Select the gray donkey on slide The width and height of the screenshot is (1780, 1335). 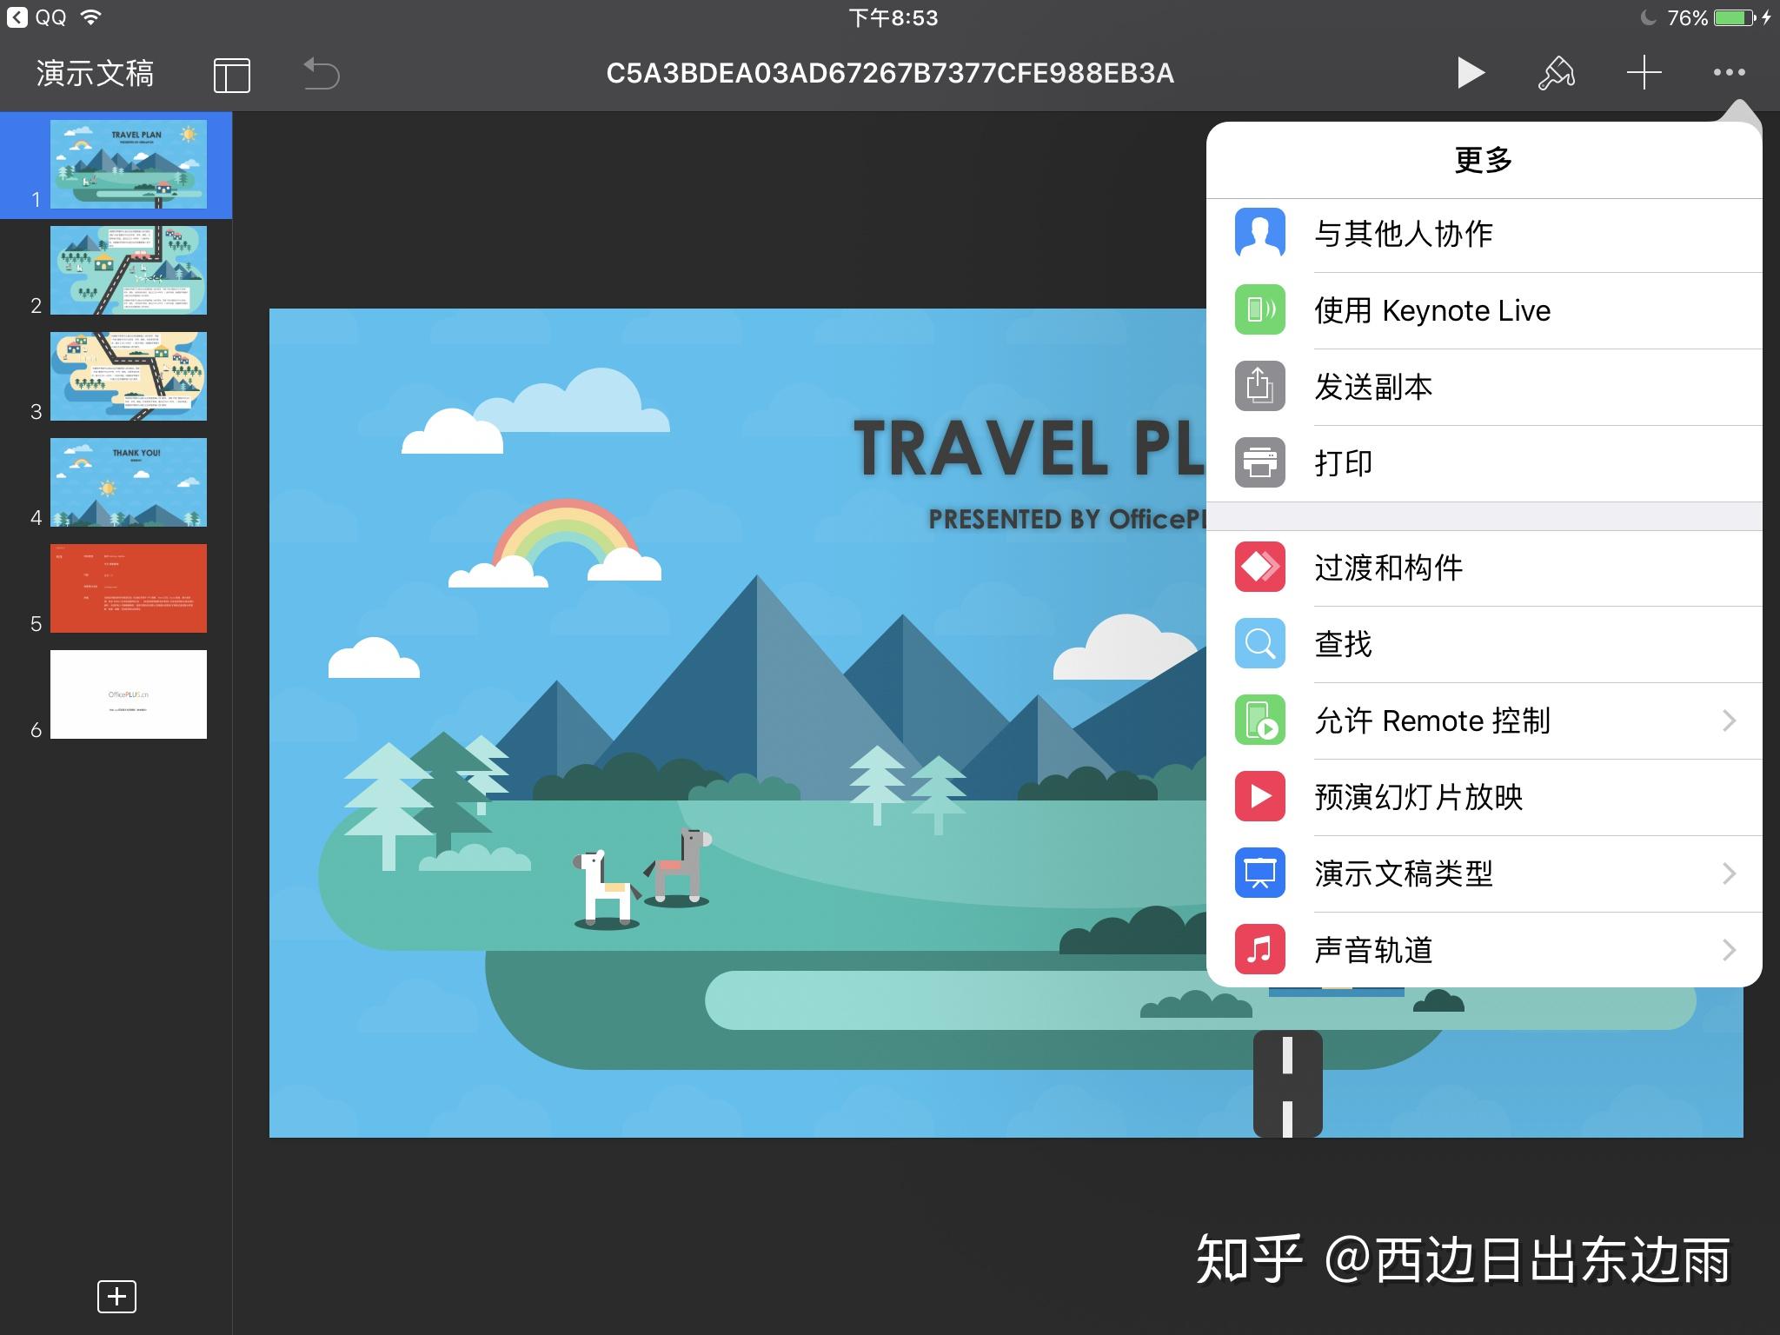[x=678, y=867]
